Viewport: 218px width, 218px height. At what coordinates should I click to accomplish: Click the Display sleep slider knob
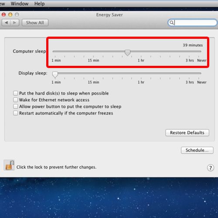pos(55,75)
